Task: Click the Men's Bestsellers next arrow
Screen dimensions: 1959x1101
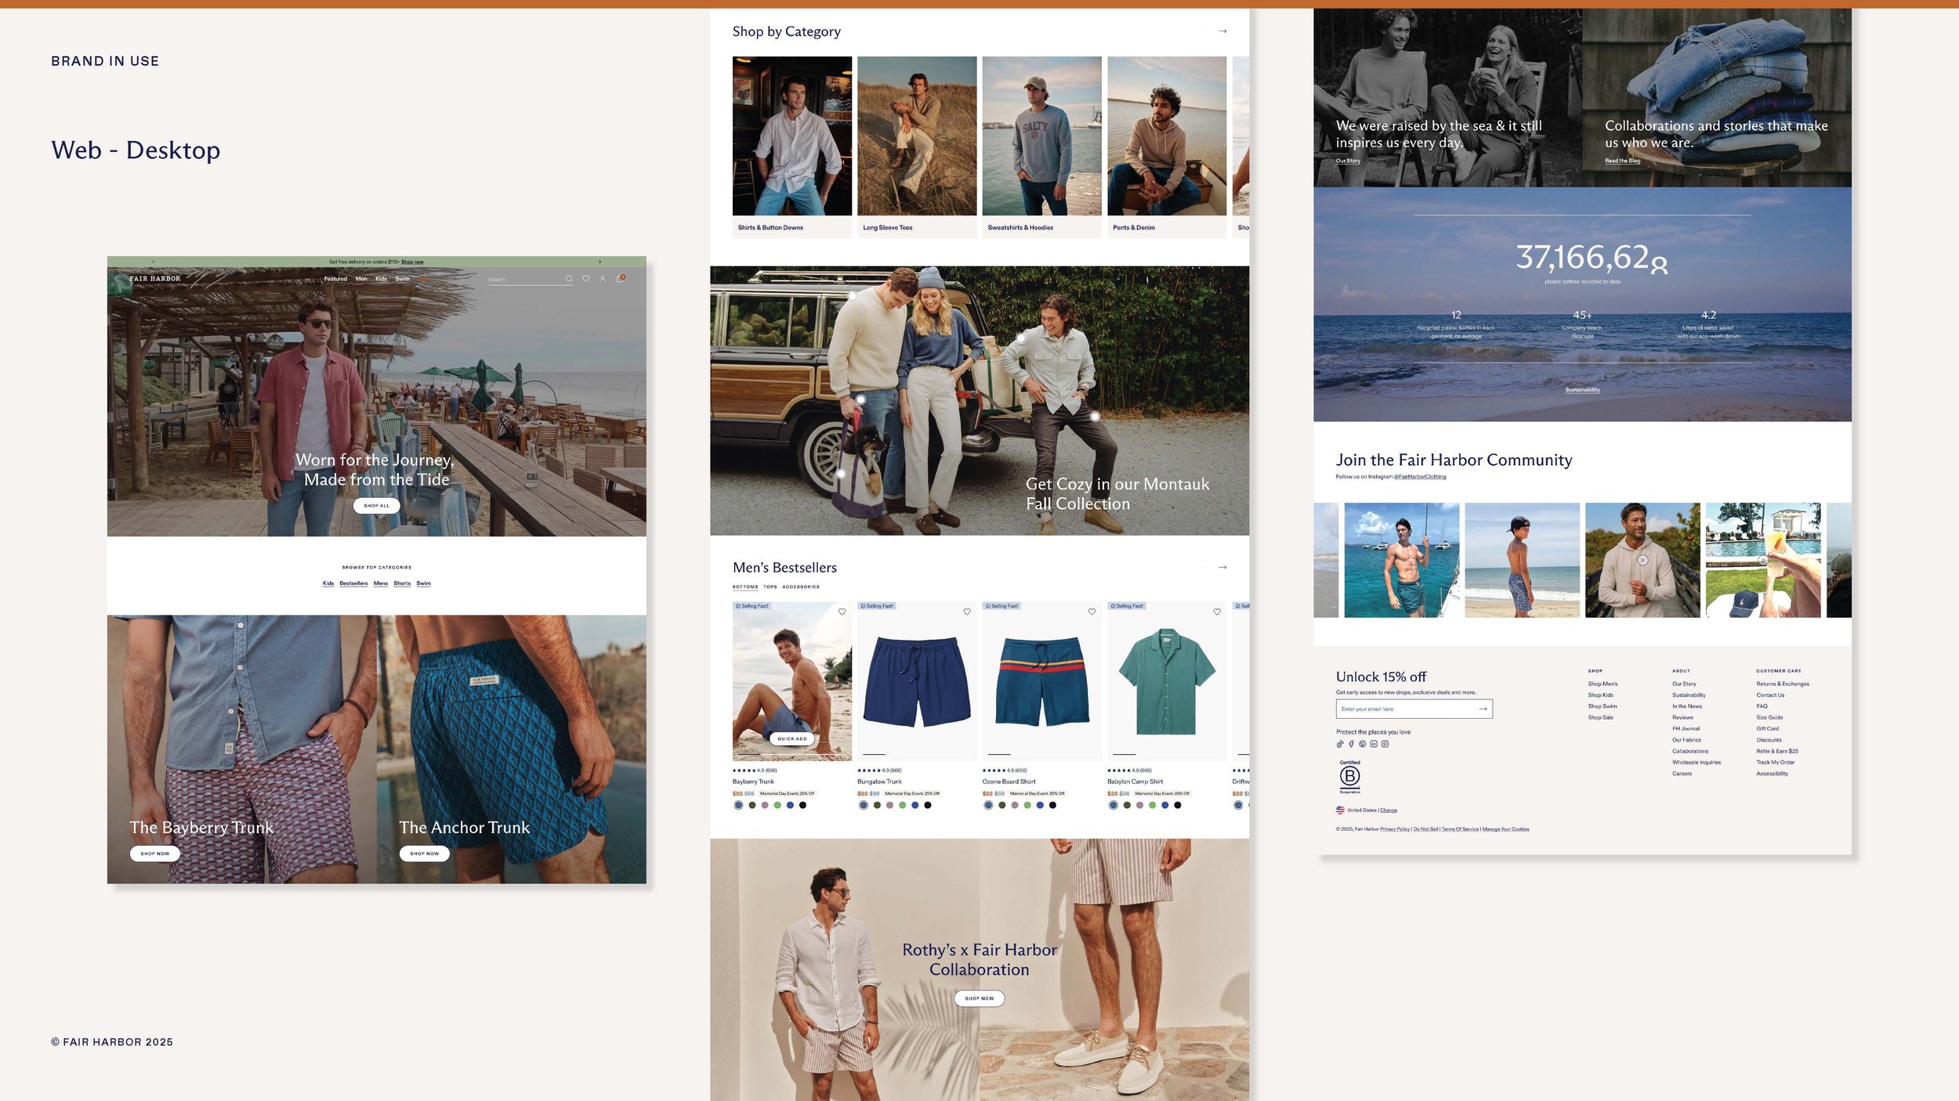Action: (x=1222, y=567)
